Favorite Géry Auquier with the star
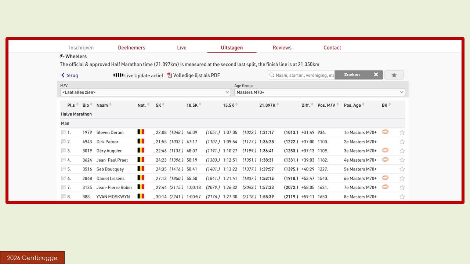Viewport: 470px width, 264px height. 402,151
